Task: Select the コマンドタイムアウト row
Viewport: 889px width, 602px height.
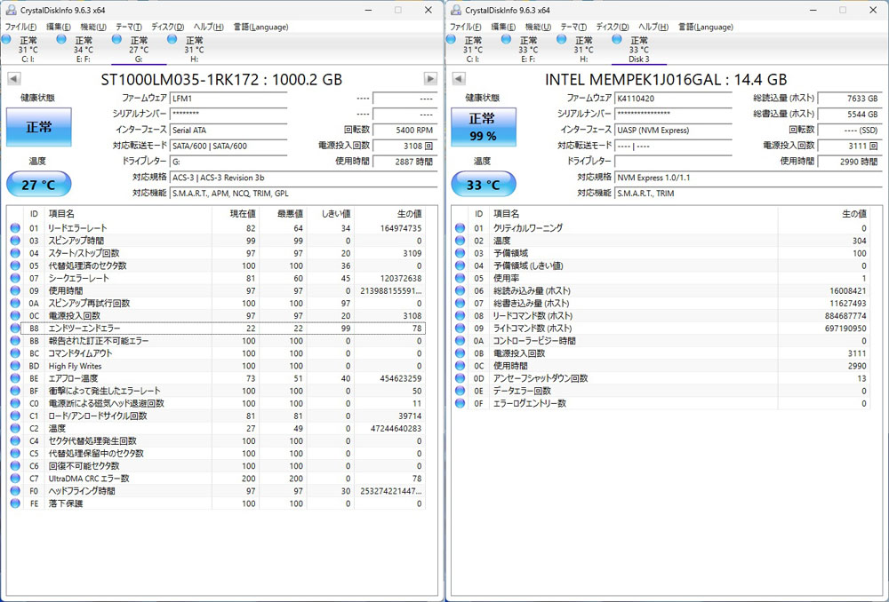Action: [x=216, y=353]
